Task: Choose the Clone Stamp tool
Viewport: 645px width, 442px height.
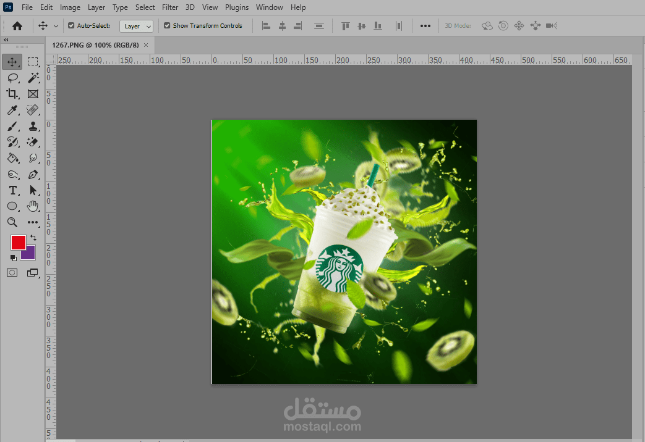Action: tap(33, 126)
